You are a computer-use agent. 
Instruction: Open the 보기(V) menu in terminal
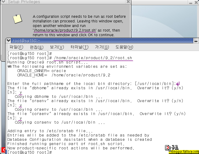coord(57,47)
